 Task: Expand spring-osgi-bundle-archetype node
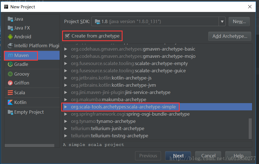[x=66, y=114]
